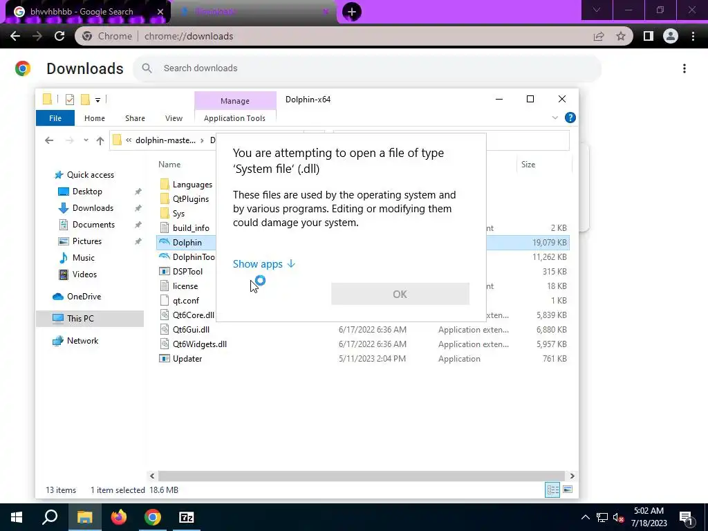
Task: Select Pictures in navigation pane
Action: [x=87, y=241]
